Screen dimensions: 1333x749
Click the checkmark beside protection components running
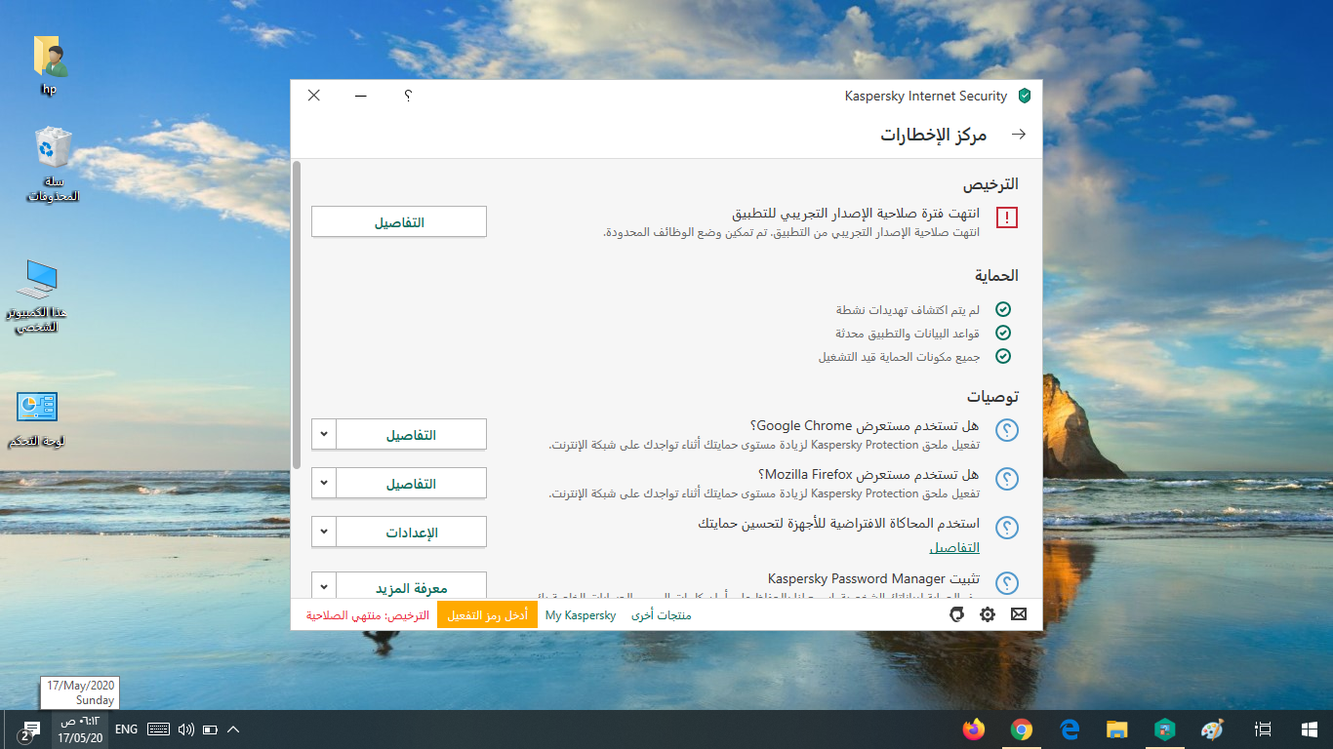coord(1003,356)
